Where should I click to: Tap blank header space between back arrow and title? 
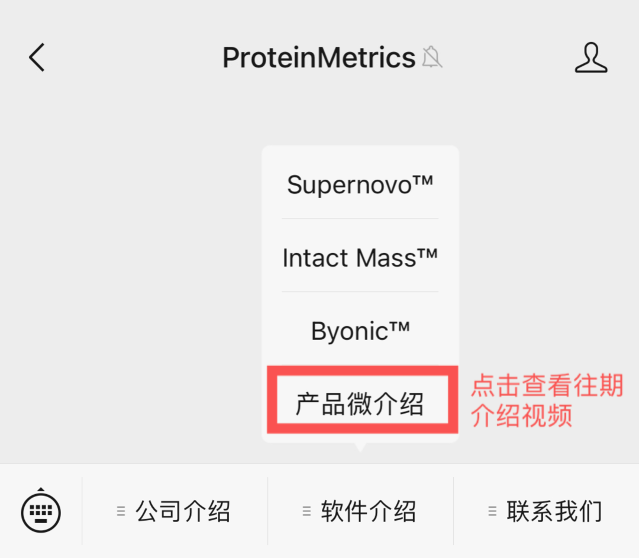tap(130, 58)
